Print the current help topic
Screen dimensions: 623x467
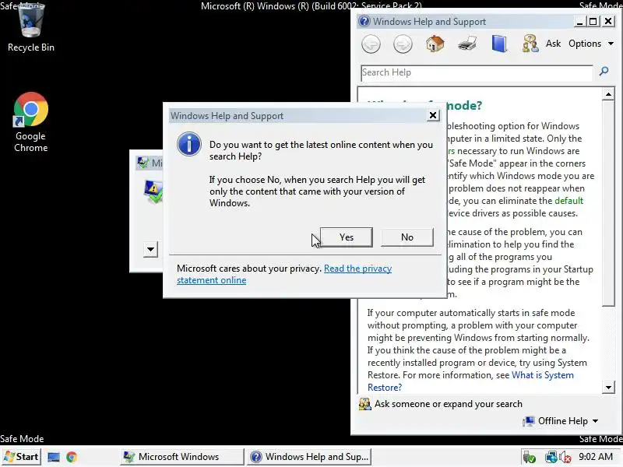coord(467,44)
